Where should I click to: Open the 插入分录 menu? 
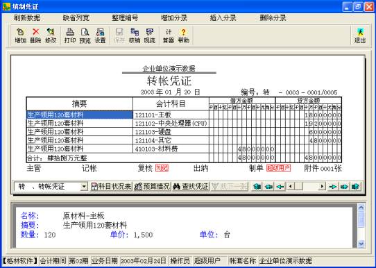pos(223,18)
